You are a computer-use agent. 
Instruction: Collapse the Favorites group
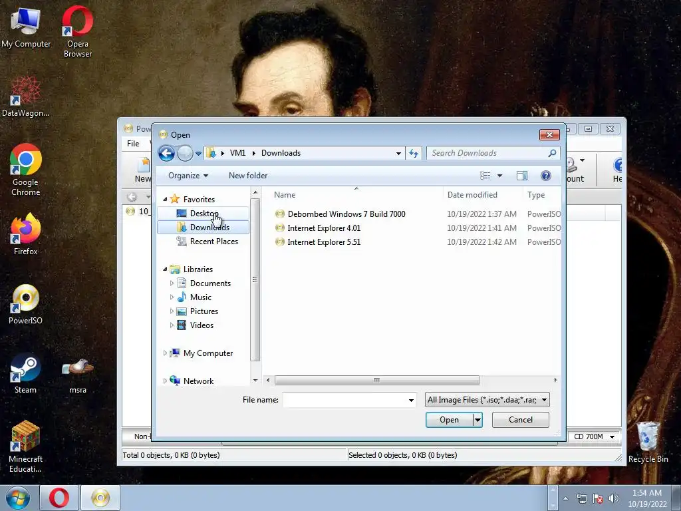165,199
